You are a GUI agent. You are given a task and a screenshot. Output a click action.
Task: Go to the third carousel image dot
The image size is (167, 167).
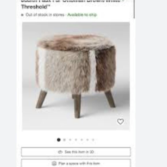[70, 140]
